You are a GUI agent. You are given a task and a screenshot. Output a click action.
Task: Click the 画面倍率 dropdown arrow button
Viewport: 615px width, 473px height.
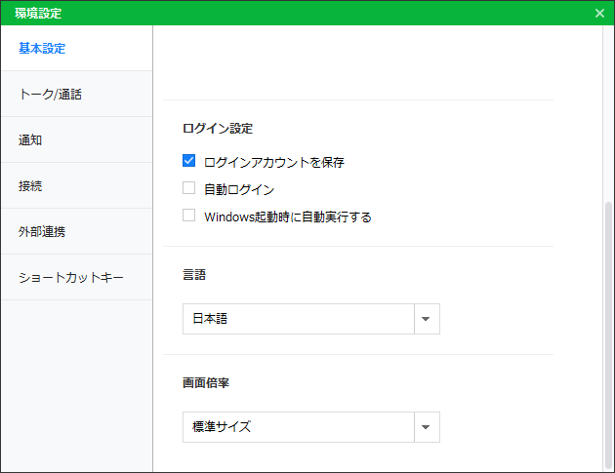(426, 427)
